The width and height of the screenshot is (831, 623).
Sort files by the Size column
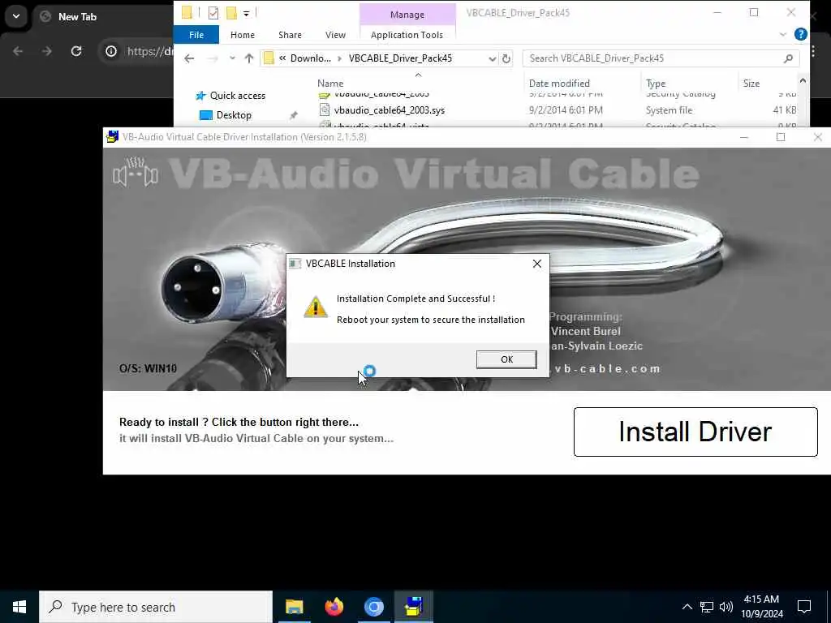tap(751, 84)
